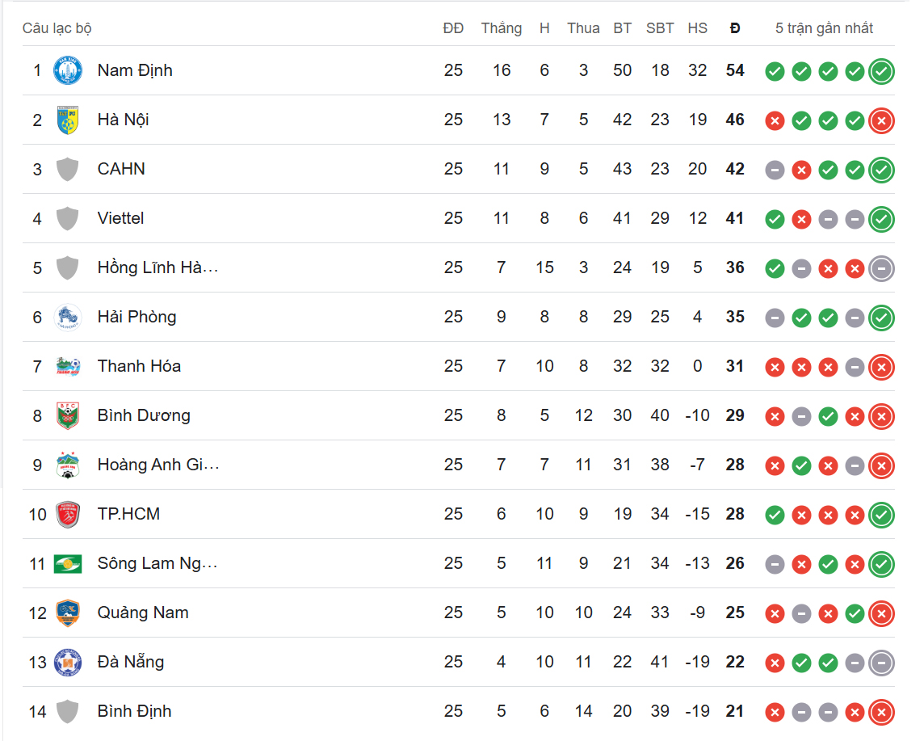Click the Bình Định team name
The width and height of the screenshot is (924, 741).
134,712
